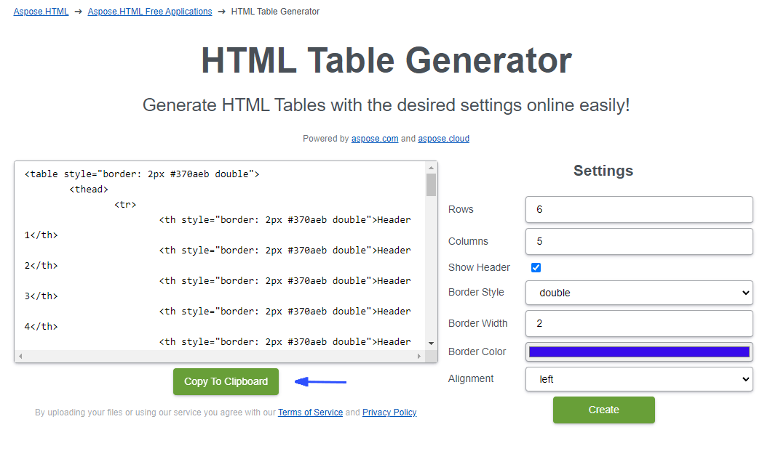Toggle the Show Header checkbox
Screen dimensions: 770x451
tap(536, 267)
